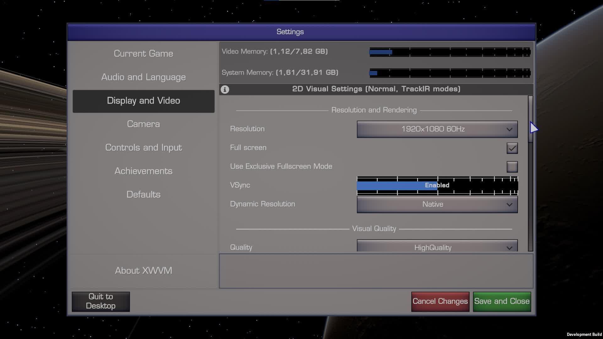
Task: Open the Achievements tab
Action: (x=144, y=171)
